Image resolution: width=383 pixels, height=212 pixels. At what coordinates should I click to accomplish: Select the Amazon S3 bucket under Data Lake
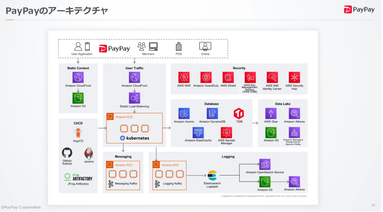[x=271, y=132]
